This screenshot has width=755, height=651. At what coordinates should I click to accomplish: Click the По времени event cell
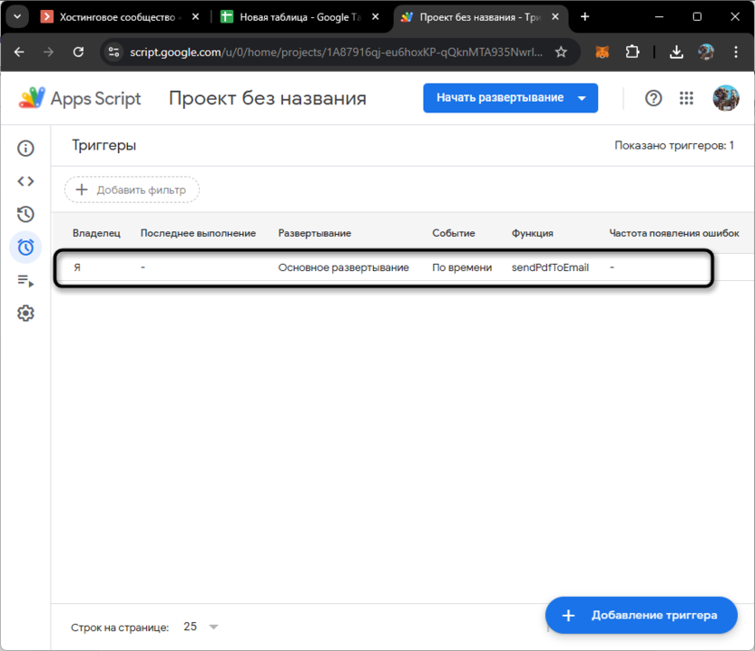click(462, 267)
